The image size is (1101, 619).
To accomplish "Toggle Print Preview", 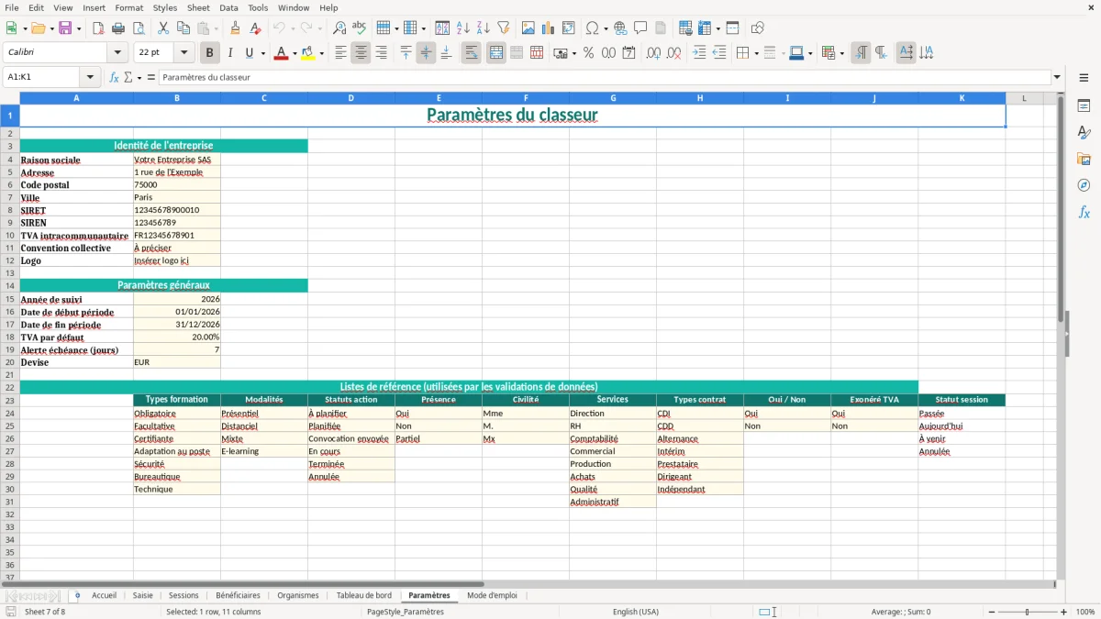I will (137, 28).
